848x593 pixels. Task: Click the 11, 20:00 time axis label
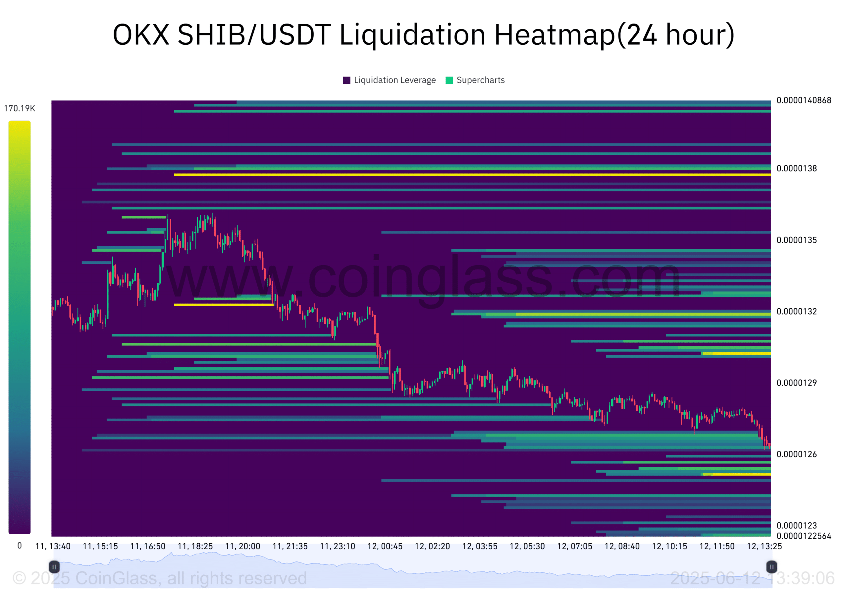[243, 546]
